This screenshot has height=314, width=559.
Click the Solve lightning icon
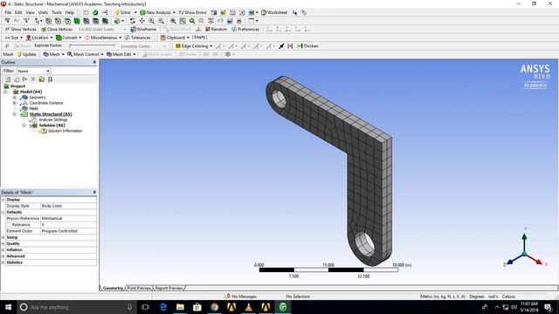pos(117,12)
